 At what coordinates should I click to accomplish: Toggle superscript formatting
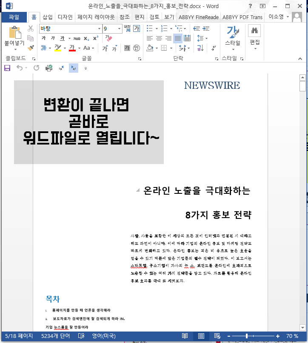(96, 38)
